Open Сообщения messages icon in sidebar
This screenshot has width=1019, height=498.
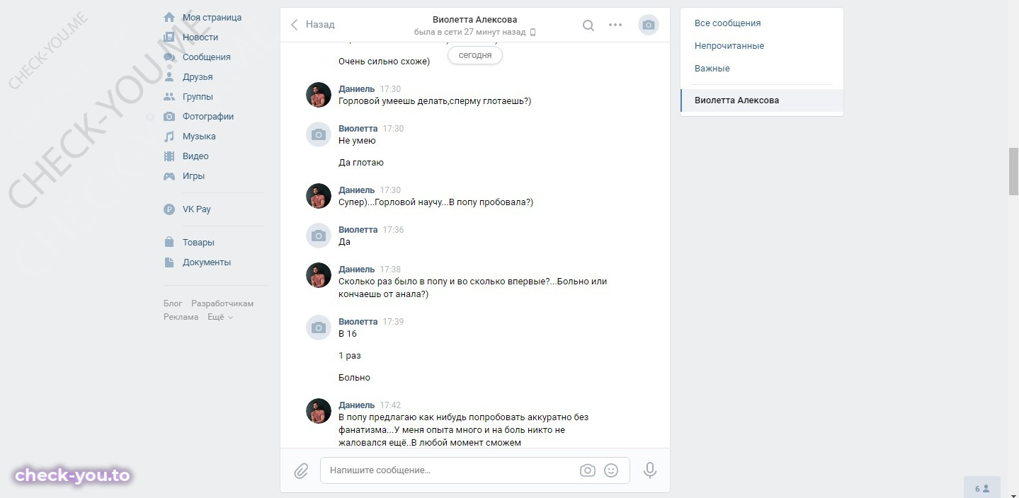(169, 57)
